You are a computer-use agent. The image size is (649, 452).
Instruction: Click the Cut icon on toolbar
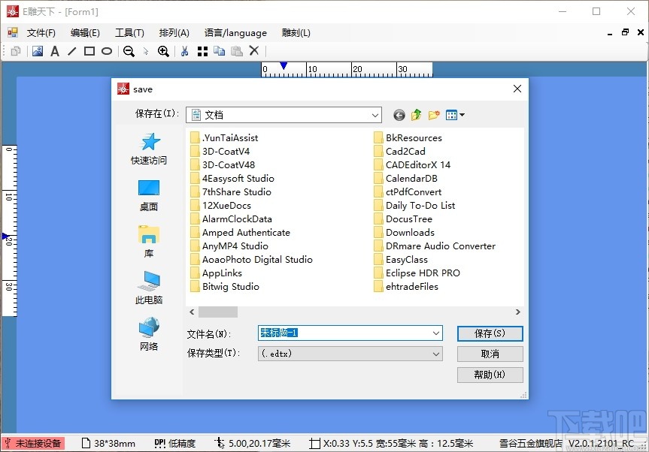(x=185, y=50)
